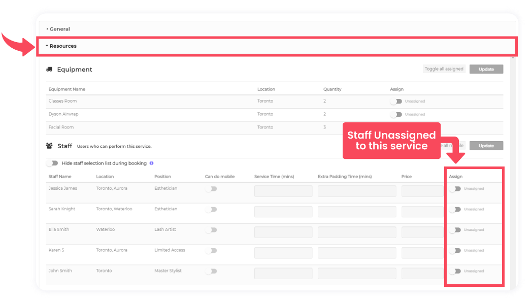532x300 pixels.
Task: Open info icon beside hide staff selection
Action: click(x=152, y=163)
